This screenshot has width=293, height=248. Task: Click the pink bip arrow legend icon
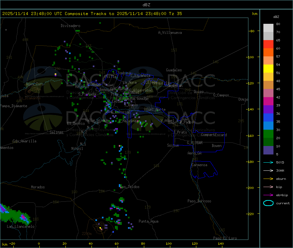click(x=268, y=187)
